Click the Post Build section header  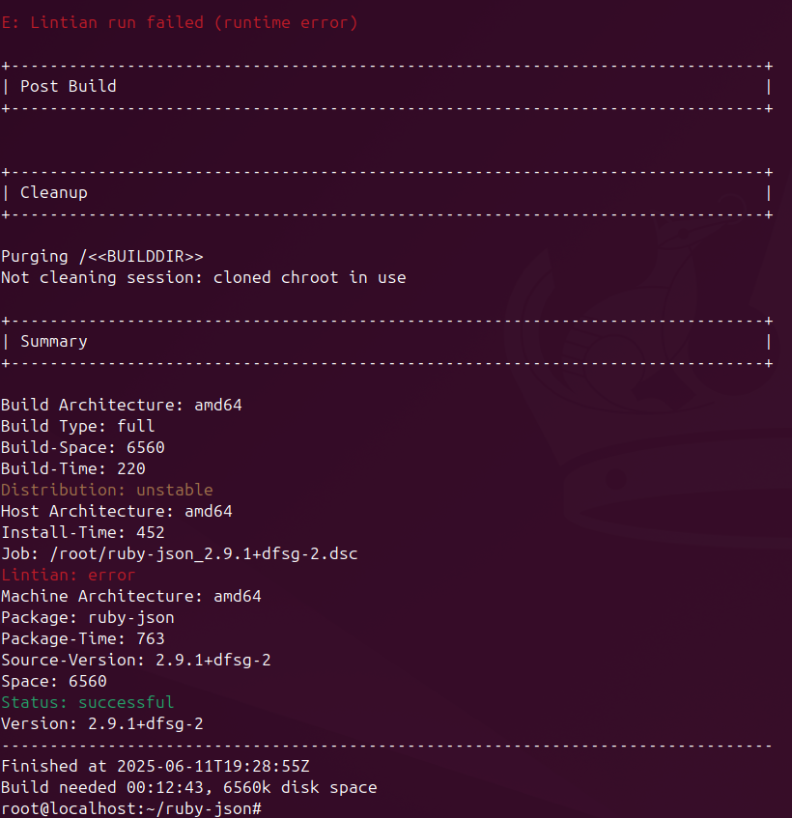(68, 86)
